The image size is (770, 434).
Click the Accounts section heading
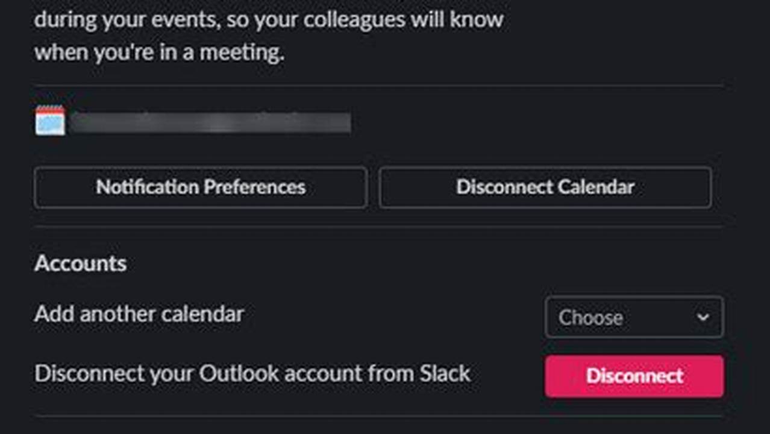coord(81,263)
